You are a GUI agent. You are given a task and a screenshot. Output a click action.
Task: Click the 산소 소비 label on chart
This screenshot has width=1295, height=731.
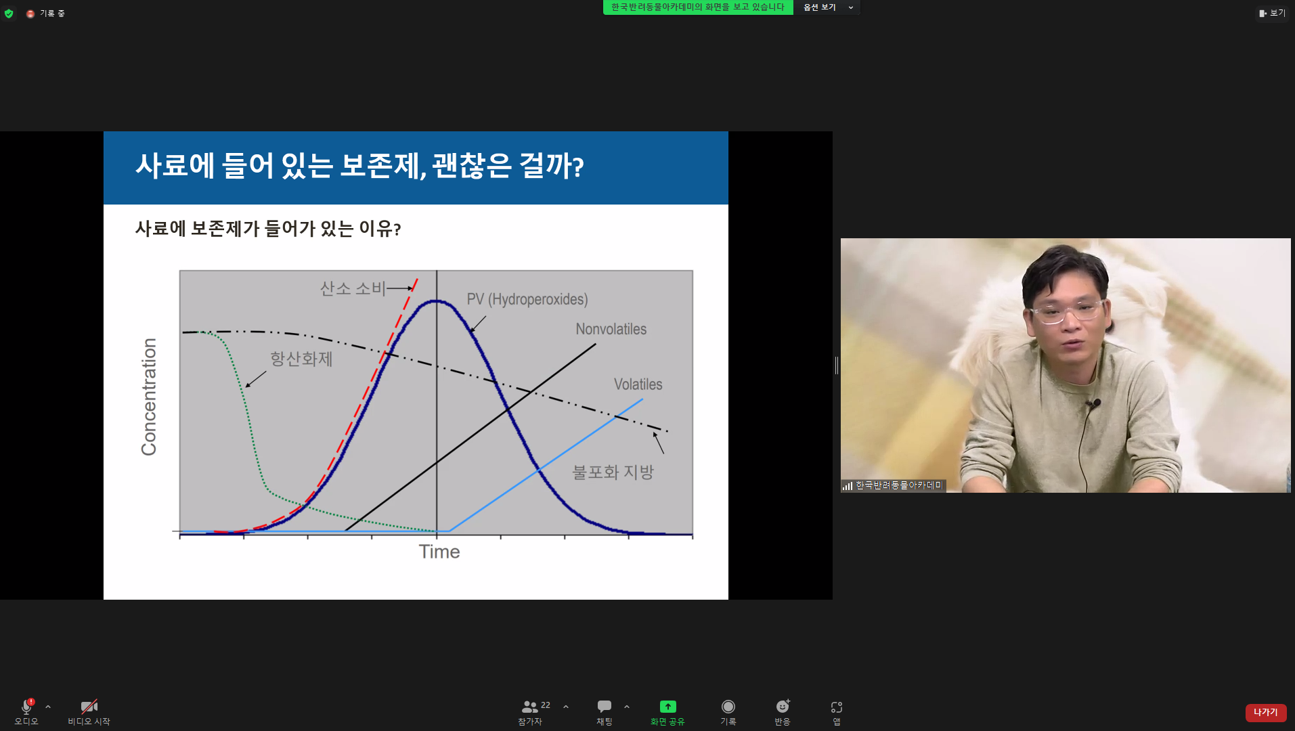click(353, 288)
